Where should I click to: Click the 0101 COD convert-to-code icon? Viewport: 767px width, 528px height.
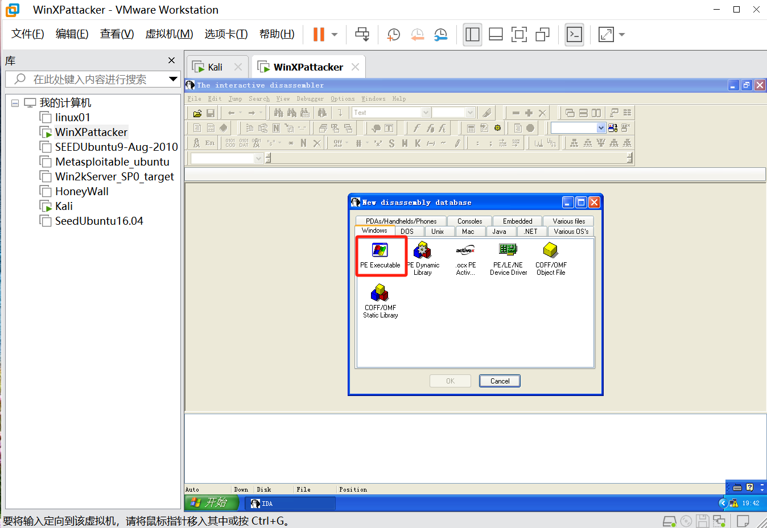[x=230, y=143]
